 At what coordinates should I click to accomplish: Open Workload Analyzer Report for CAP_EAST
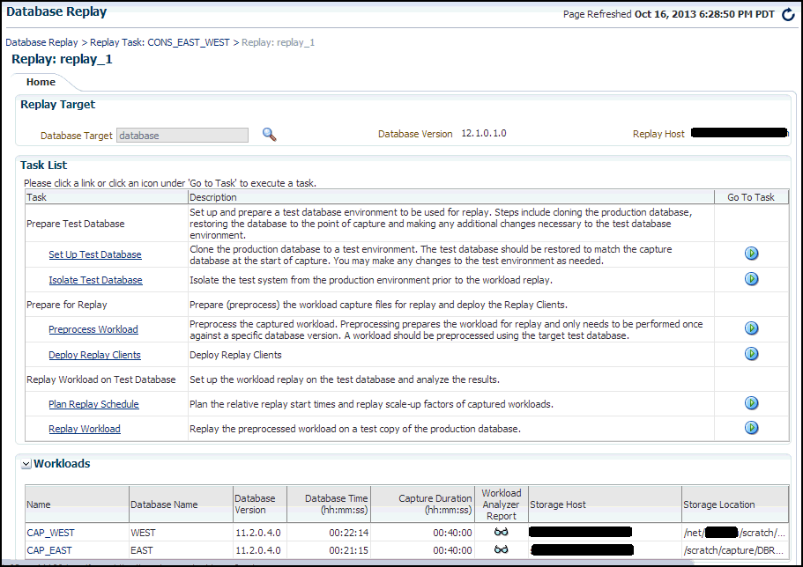tap(501, 549)
